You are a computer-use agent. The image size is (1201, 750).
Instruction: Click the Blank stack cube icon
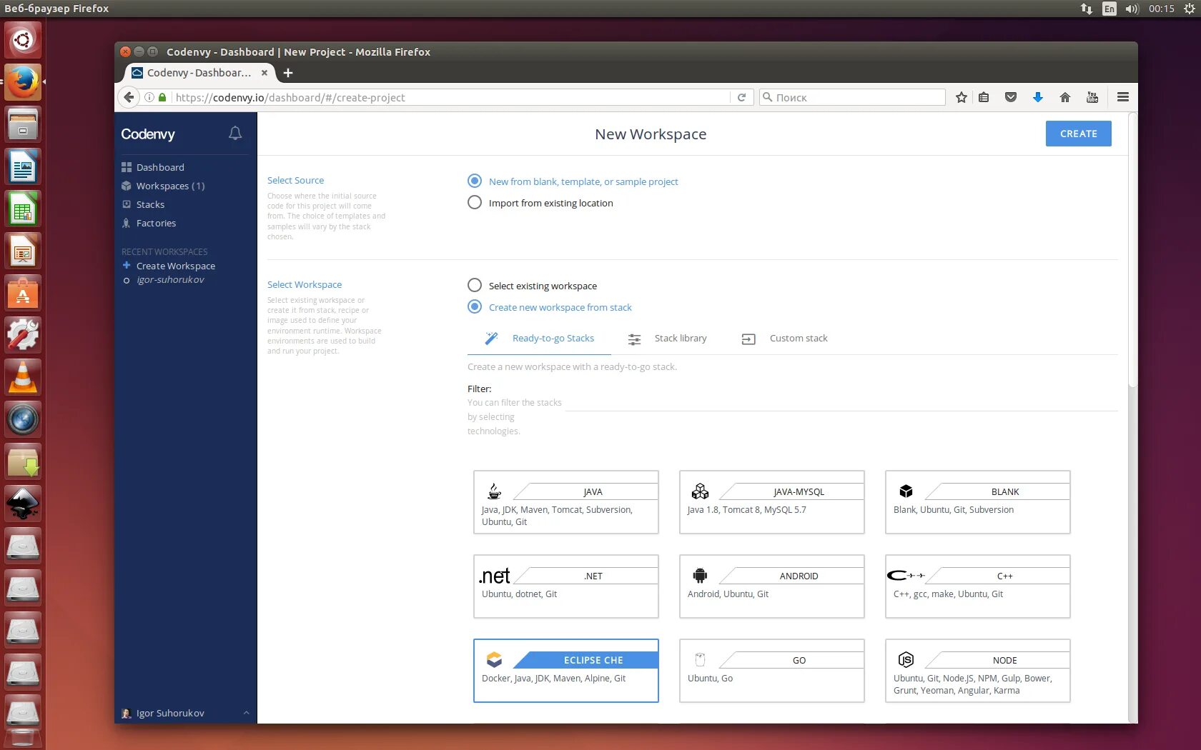coord(906,491)
